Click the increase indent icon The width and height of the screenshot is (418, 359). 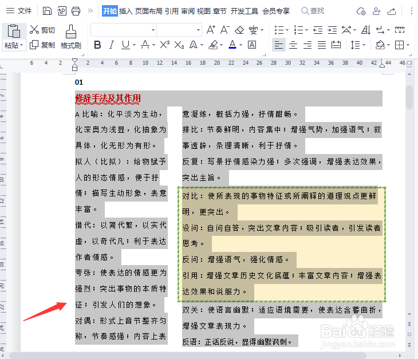click(332, 30)
